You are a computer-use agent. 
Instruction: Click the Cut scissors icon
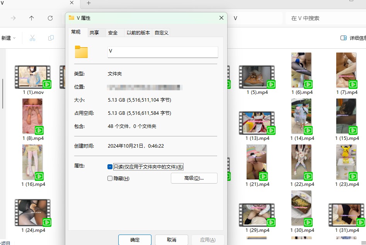point(32,38)
